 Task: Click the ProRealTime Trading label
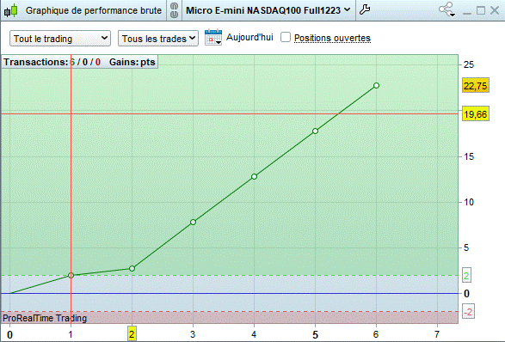(45, 318)
